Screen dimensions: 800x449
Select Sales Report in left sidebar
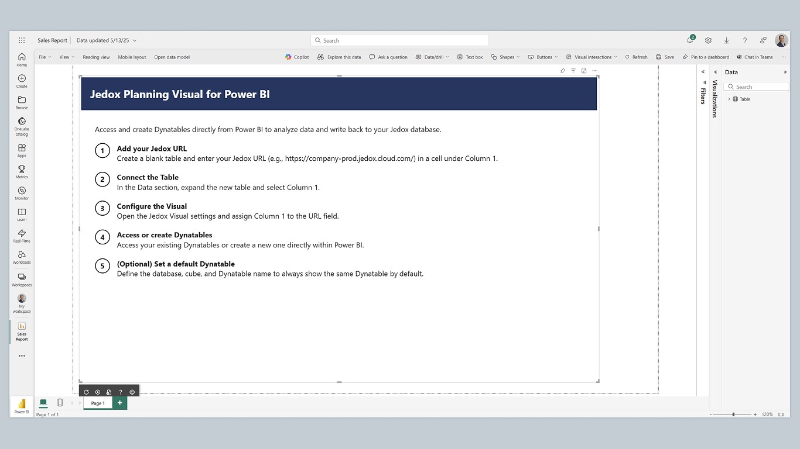point(22,331)
